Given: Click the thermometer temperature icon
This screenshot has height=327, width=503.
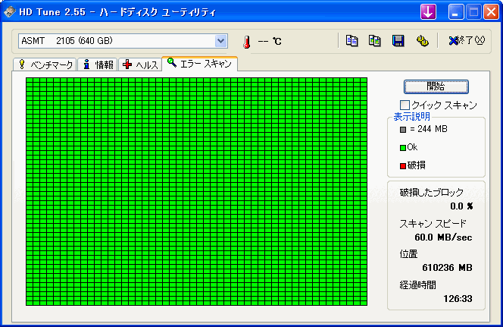Looking at the screenshot, I should click(246, 42).
